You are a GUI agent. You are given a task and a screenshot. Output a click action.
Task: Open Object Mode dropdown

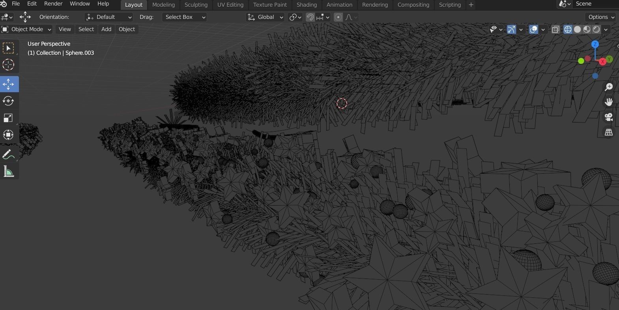point(26,29)
